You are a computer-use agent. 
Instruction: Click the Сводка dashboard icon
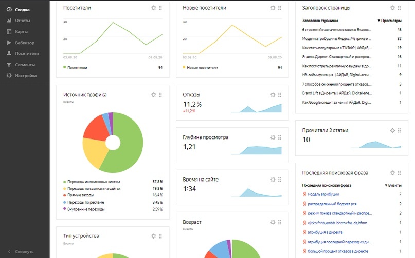[x=9, y=10]
